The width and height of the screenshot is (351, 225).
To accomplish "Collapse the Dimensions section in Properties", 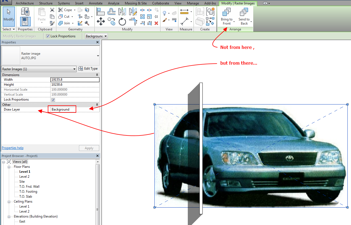I will pyautogui.click(x=97, y=75).
